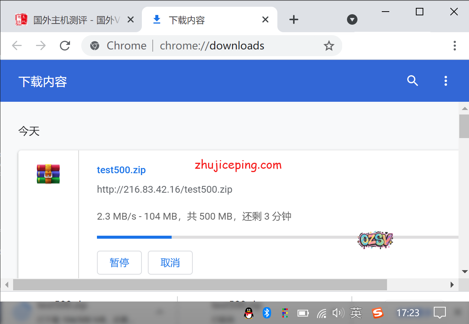The width and height of the screenshot is (469, 324).
Task: Open the Chrome three-dot browser menu
Action: coord(454,46)
